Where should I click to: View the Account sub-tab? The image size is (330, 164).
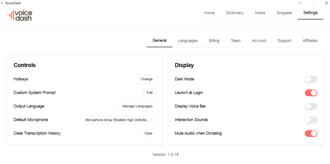259,41
